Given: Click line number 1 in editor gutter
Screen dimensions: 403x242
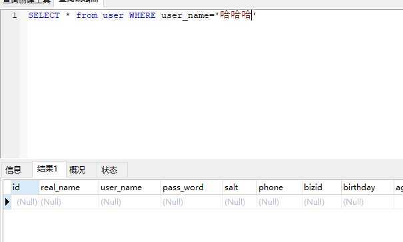Looking at the screenshot, I should point(15,15).
